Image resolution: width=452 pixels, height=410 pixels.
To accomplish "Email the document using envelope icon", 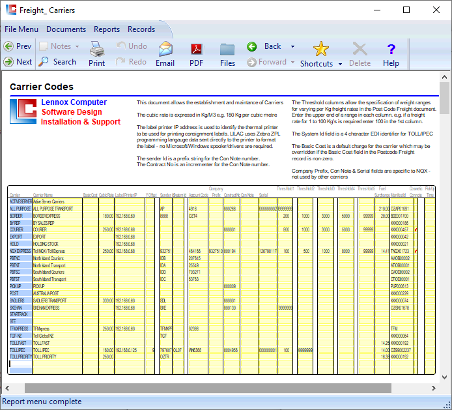I will pos(165,54).
